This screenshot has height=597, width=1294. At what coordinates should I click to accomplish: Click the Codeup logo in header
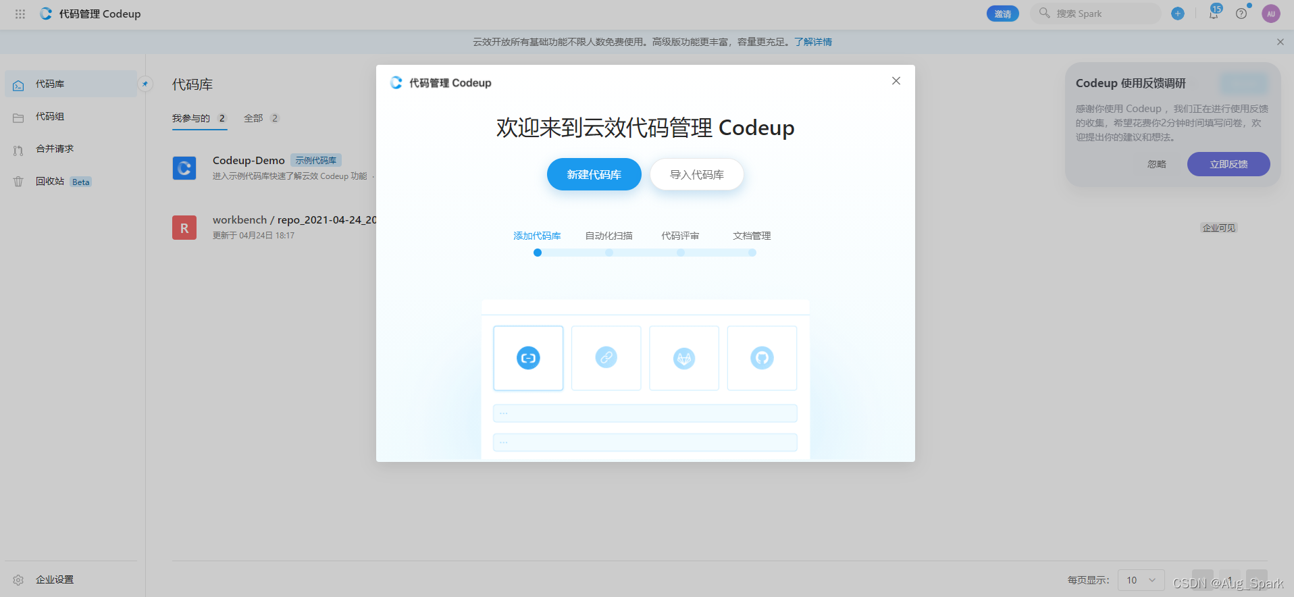click(x=46, y=14)
